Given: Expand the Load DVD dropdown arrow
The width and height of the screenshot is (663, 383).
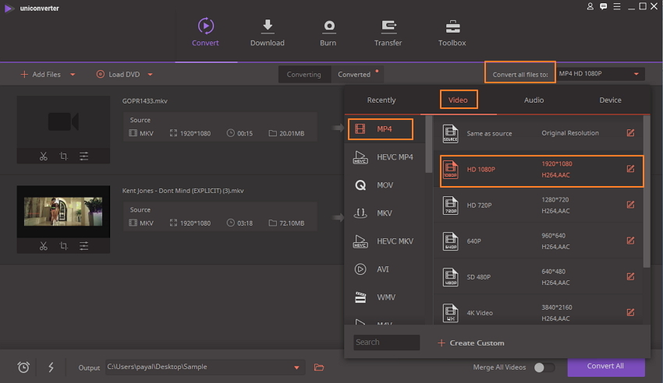Looking at the screenshot, I should point(150,75).
